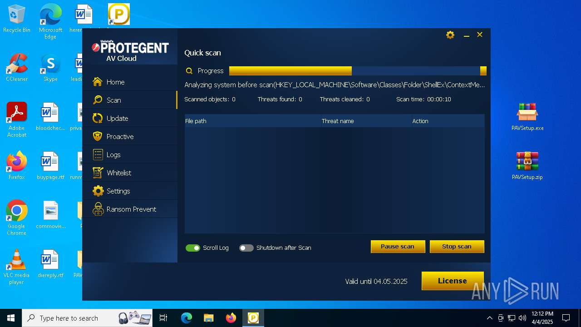Image resolution: width=581 pixels, height=327 pixels.
Task: Click the Home icon in sidebar
Action: coord(98,82)
